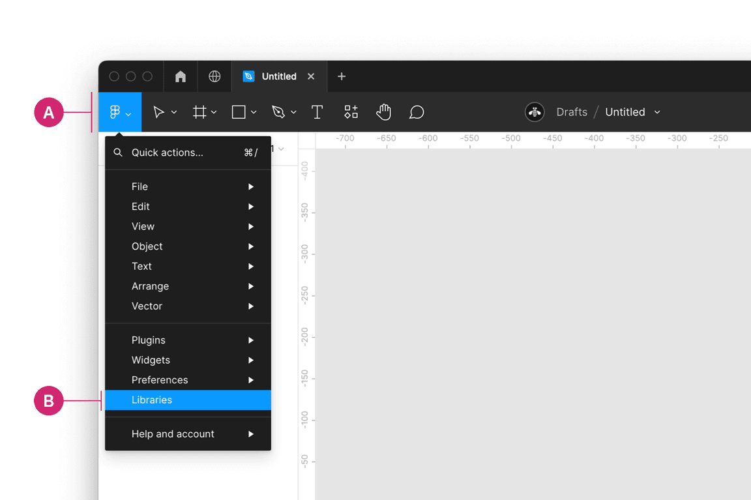This screenshot has width=751, height=500.
Task: Open the Drafts breadcrumb link
Action: (x=572, y=112)
